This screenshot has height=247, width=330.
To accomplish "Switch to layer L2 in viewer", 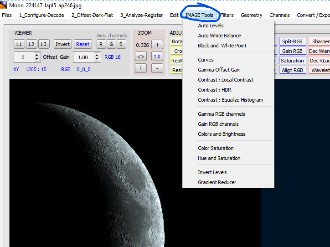I will [31, 44].
